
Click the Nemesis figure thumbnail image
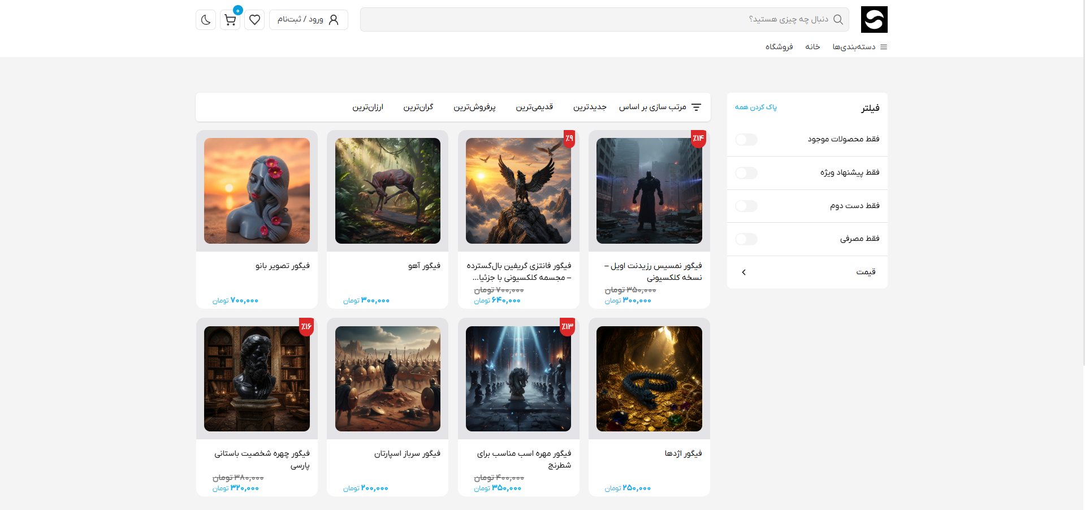click(x=649, y=191)
